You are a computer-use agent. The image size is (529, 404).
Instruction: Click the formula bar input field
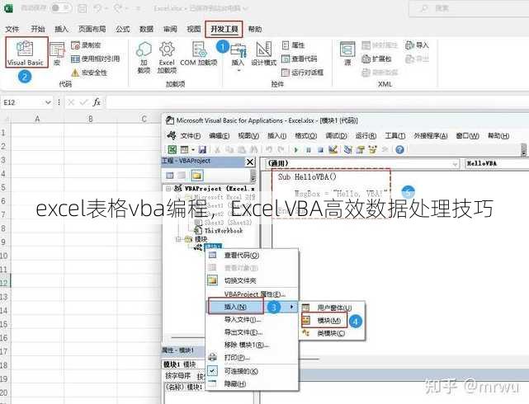[x=317, y=102]
